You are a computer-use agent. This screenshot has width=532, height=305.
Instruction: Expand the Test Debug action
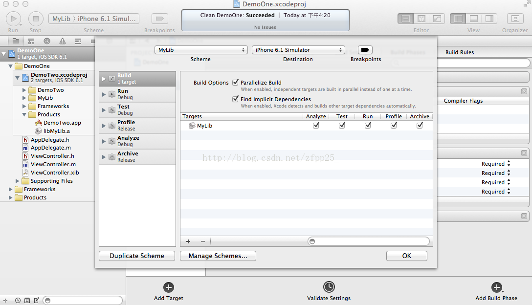tap(104, 110)
